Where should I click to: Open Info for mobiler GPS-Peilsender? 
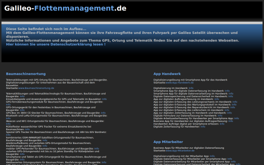97,149
